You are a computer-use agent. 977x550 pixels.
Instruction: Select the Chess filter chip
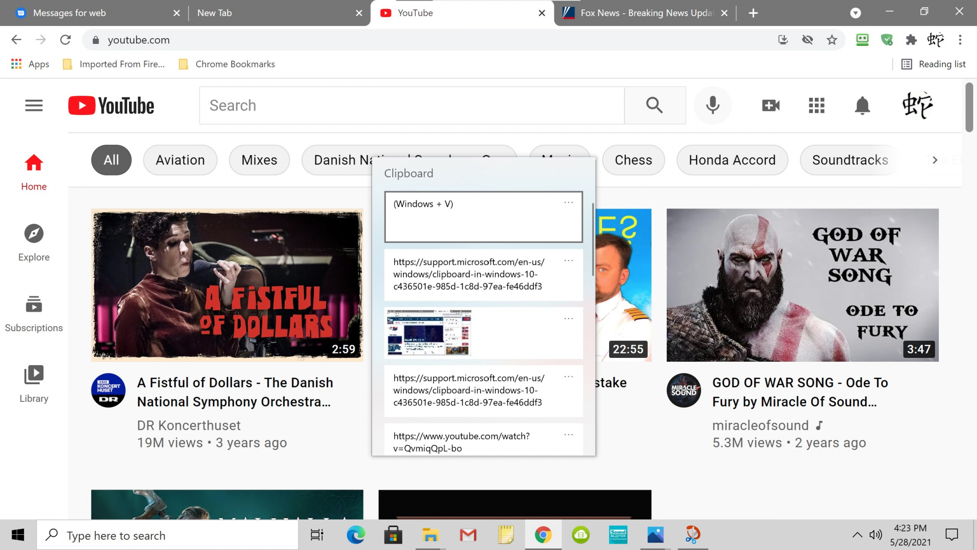[633, 160]
